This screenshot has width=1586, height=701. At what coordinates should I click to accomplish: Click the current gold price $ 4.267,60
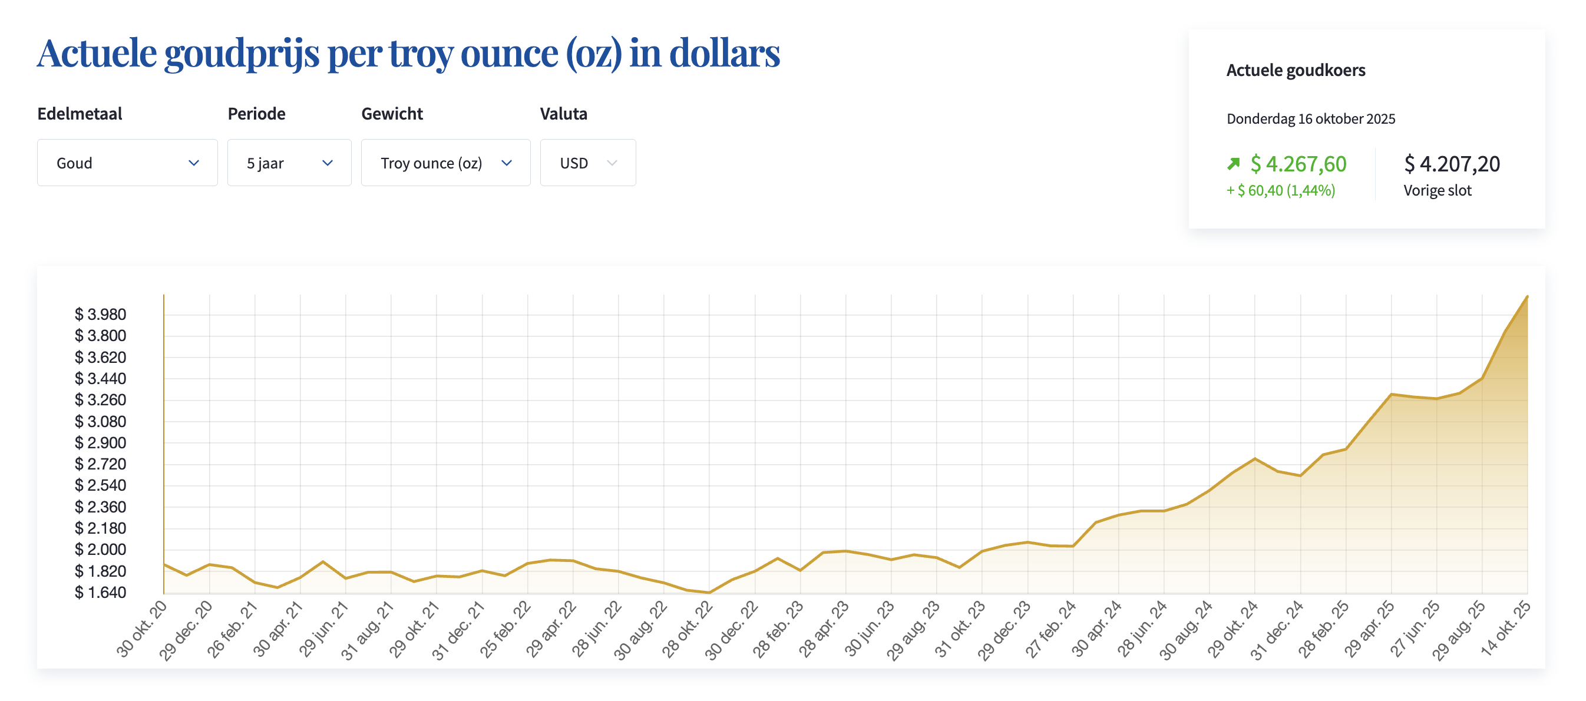1298,164
